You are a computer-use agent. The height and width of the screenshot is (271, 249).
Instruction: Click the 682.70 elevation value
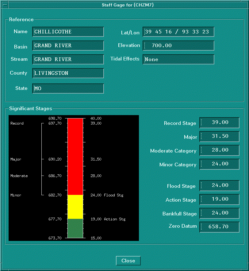(x=55, y=195)
